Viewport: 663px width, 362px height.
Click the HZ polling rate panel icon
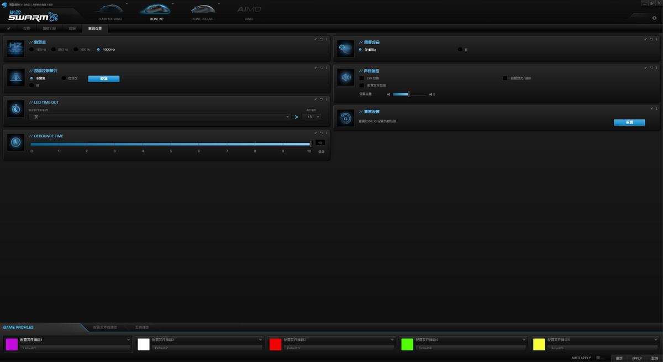[x=15, y=49]
